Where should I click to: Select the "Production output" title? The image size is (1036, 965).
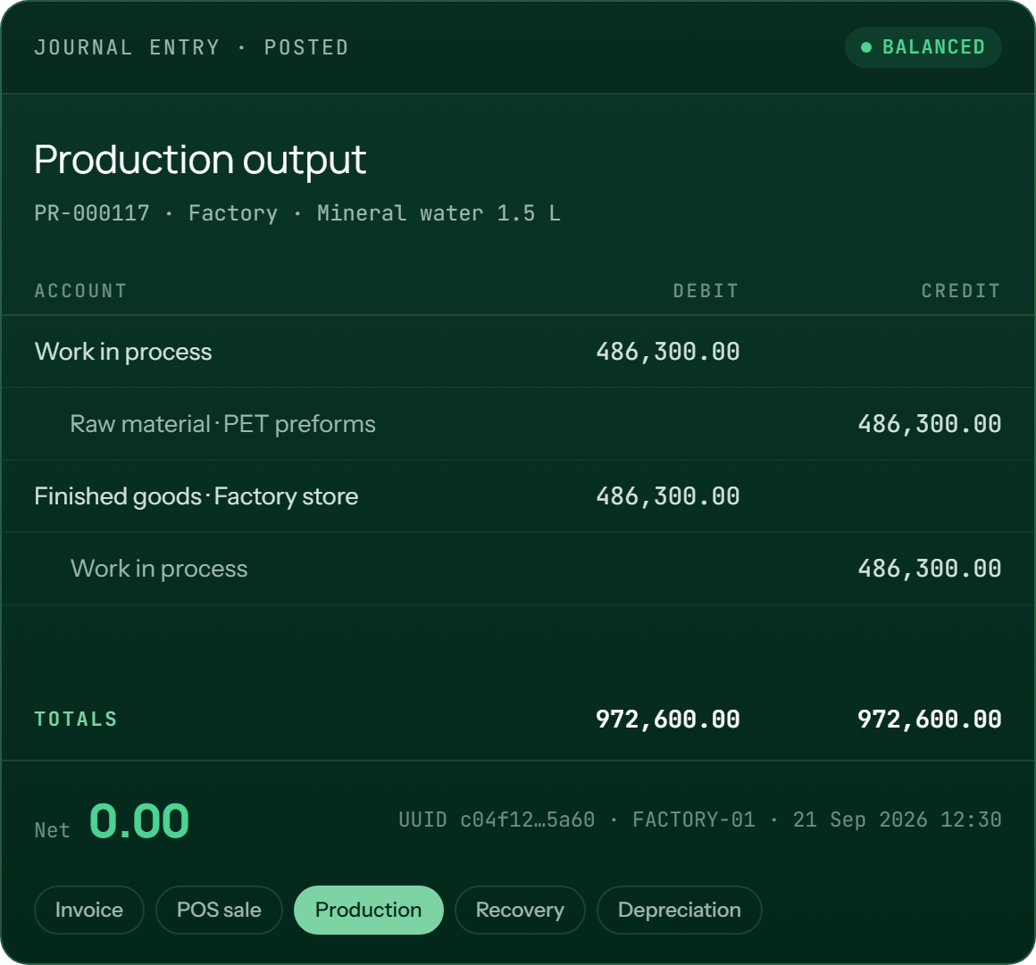point(200,160)
